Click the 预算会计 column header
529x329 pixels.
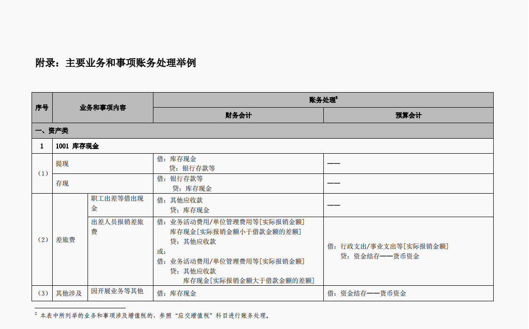pyautogui.click(x=408, y=116)
